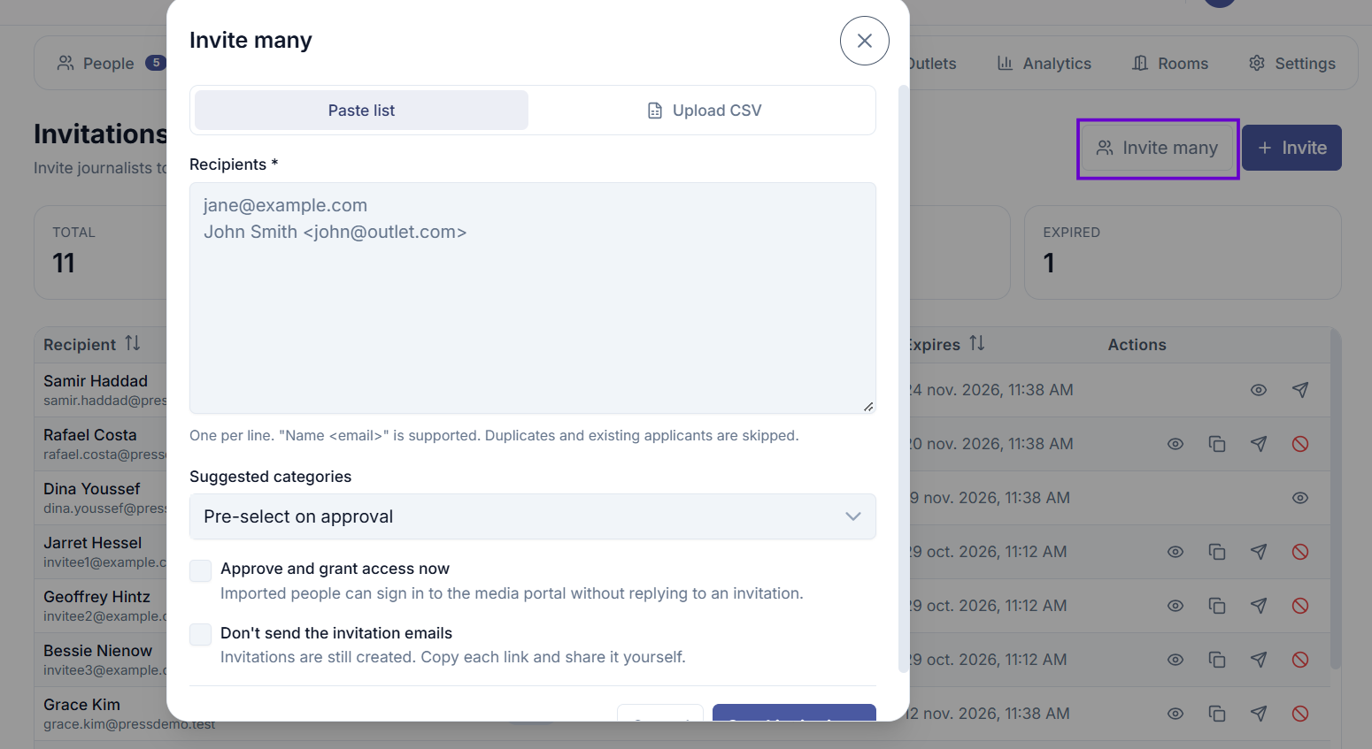Go to the Rooms tab

point(1170,64)
